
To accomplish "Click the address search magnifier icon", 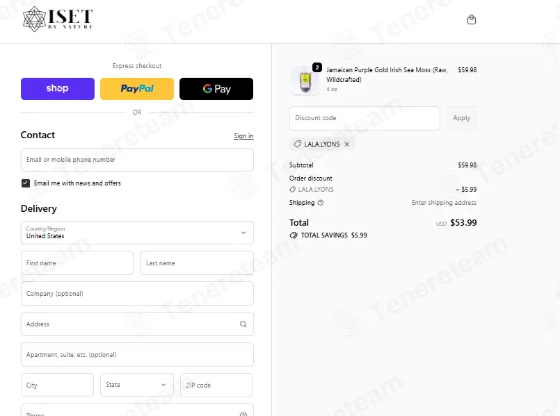I will click(243, 324).
